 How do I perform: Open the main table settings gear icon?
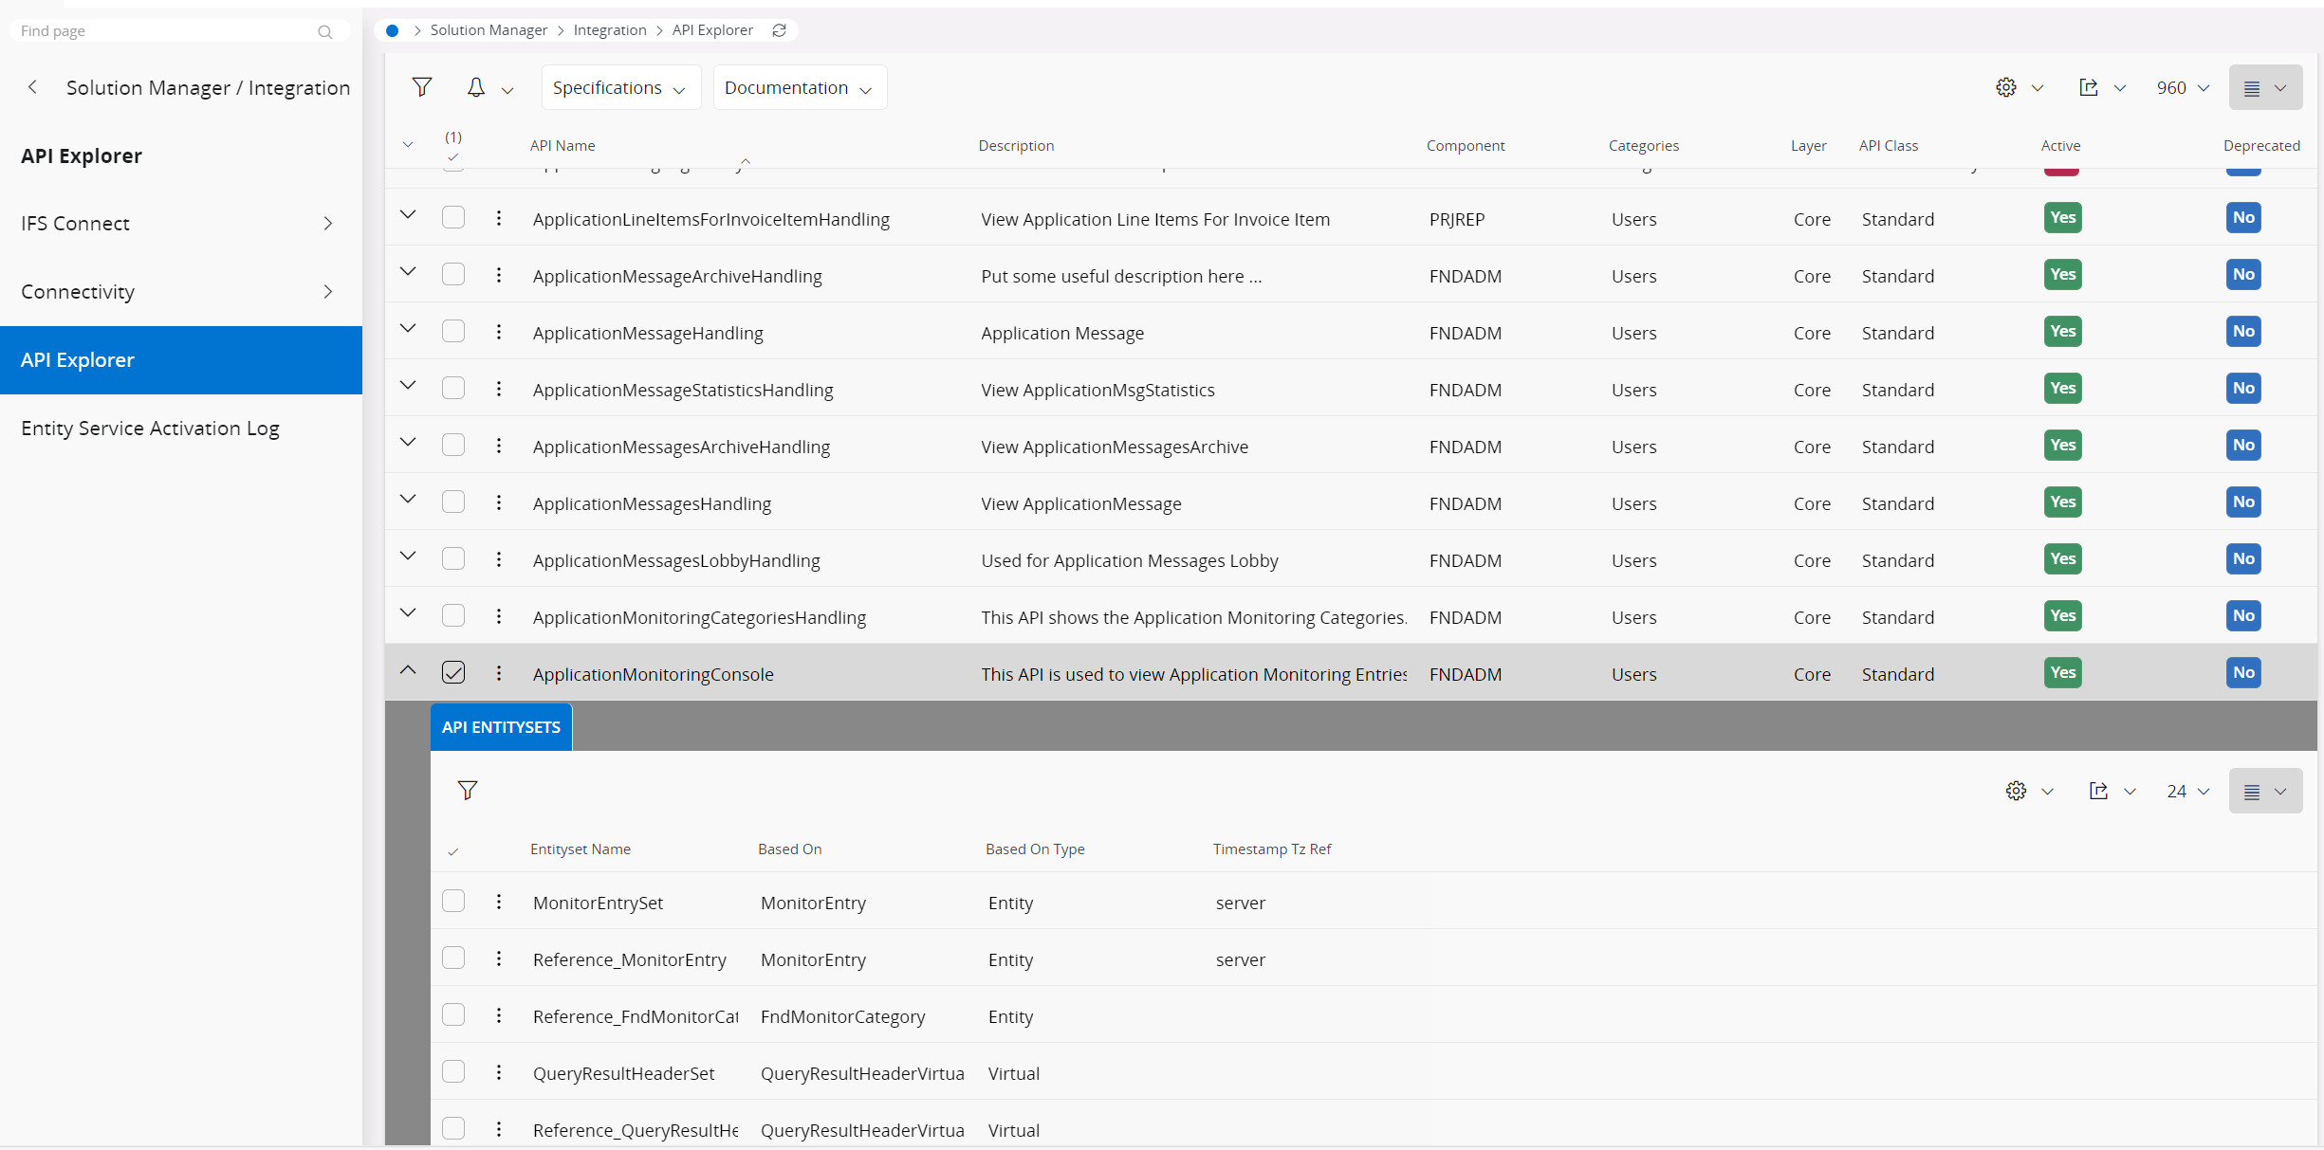point(2005,87)
